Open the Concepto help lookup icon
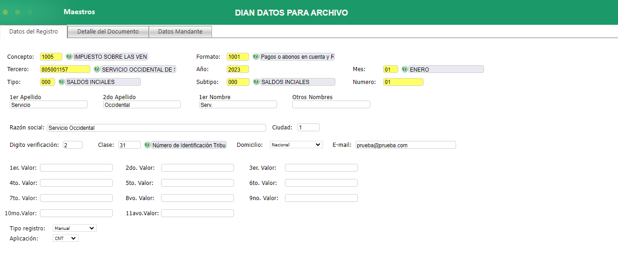The width and height of the screenshot is (618, 268). click(68, 56)
